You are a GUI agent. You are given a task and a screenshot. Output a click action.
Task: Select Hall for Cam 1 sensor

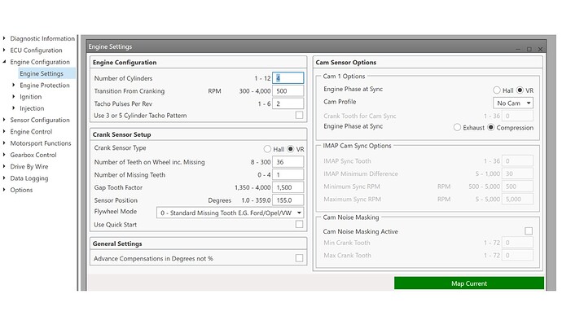click(497, 90)
